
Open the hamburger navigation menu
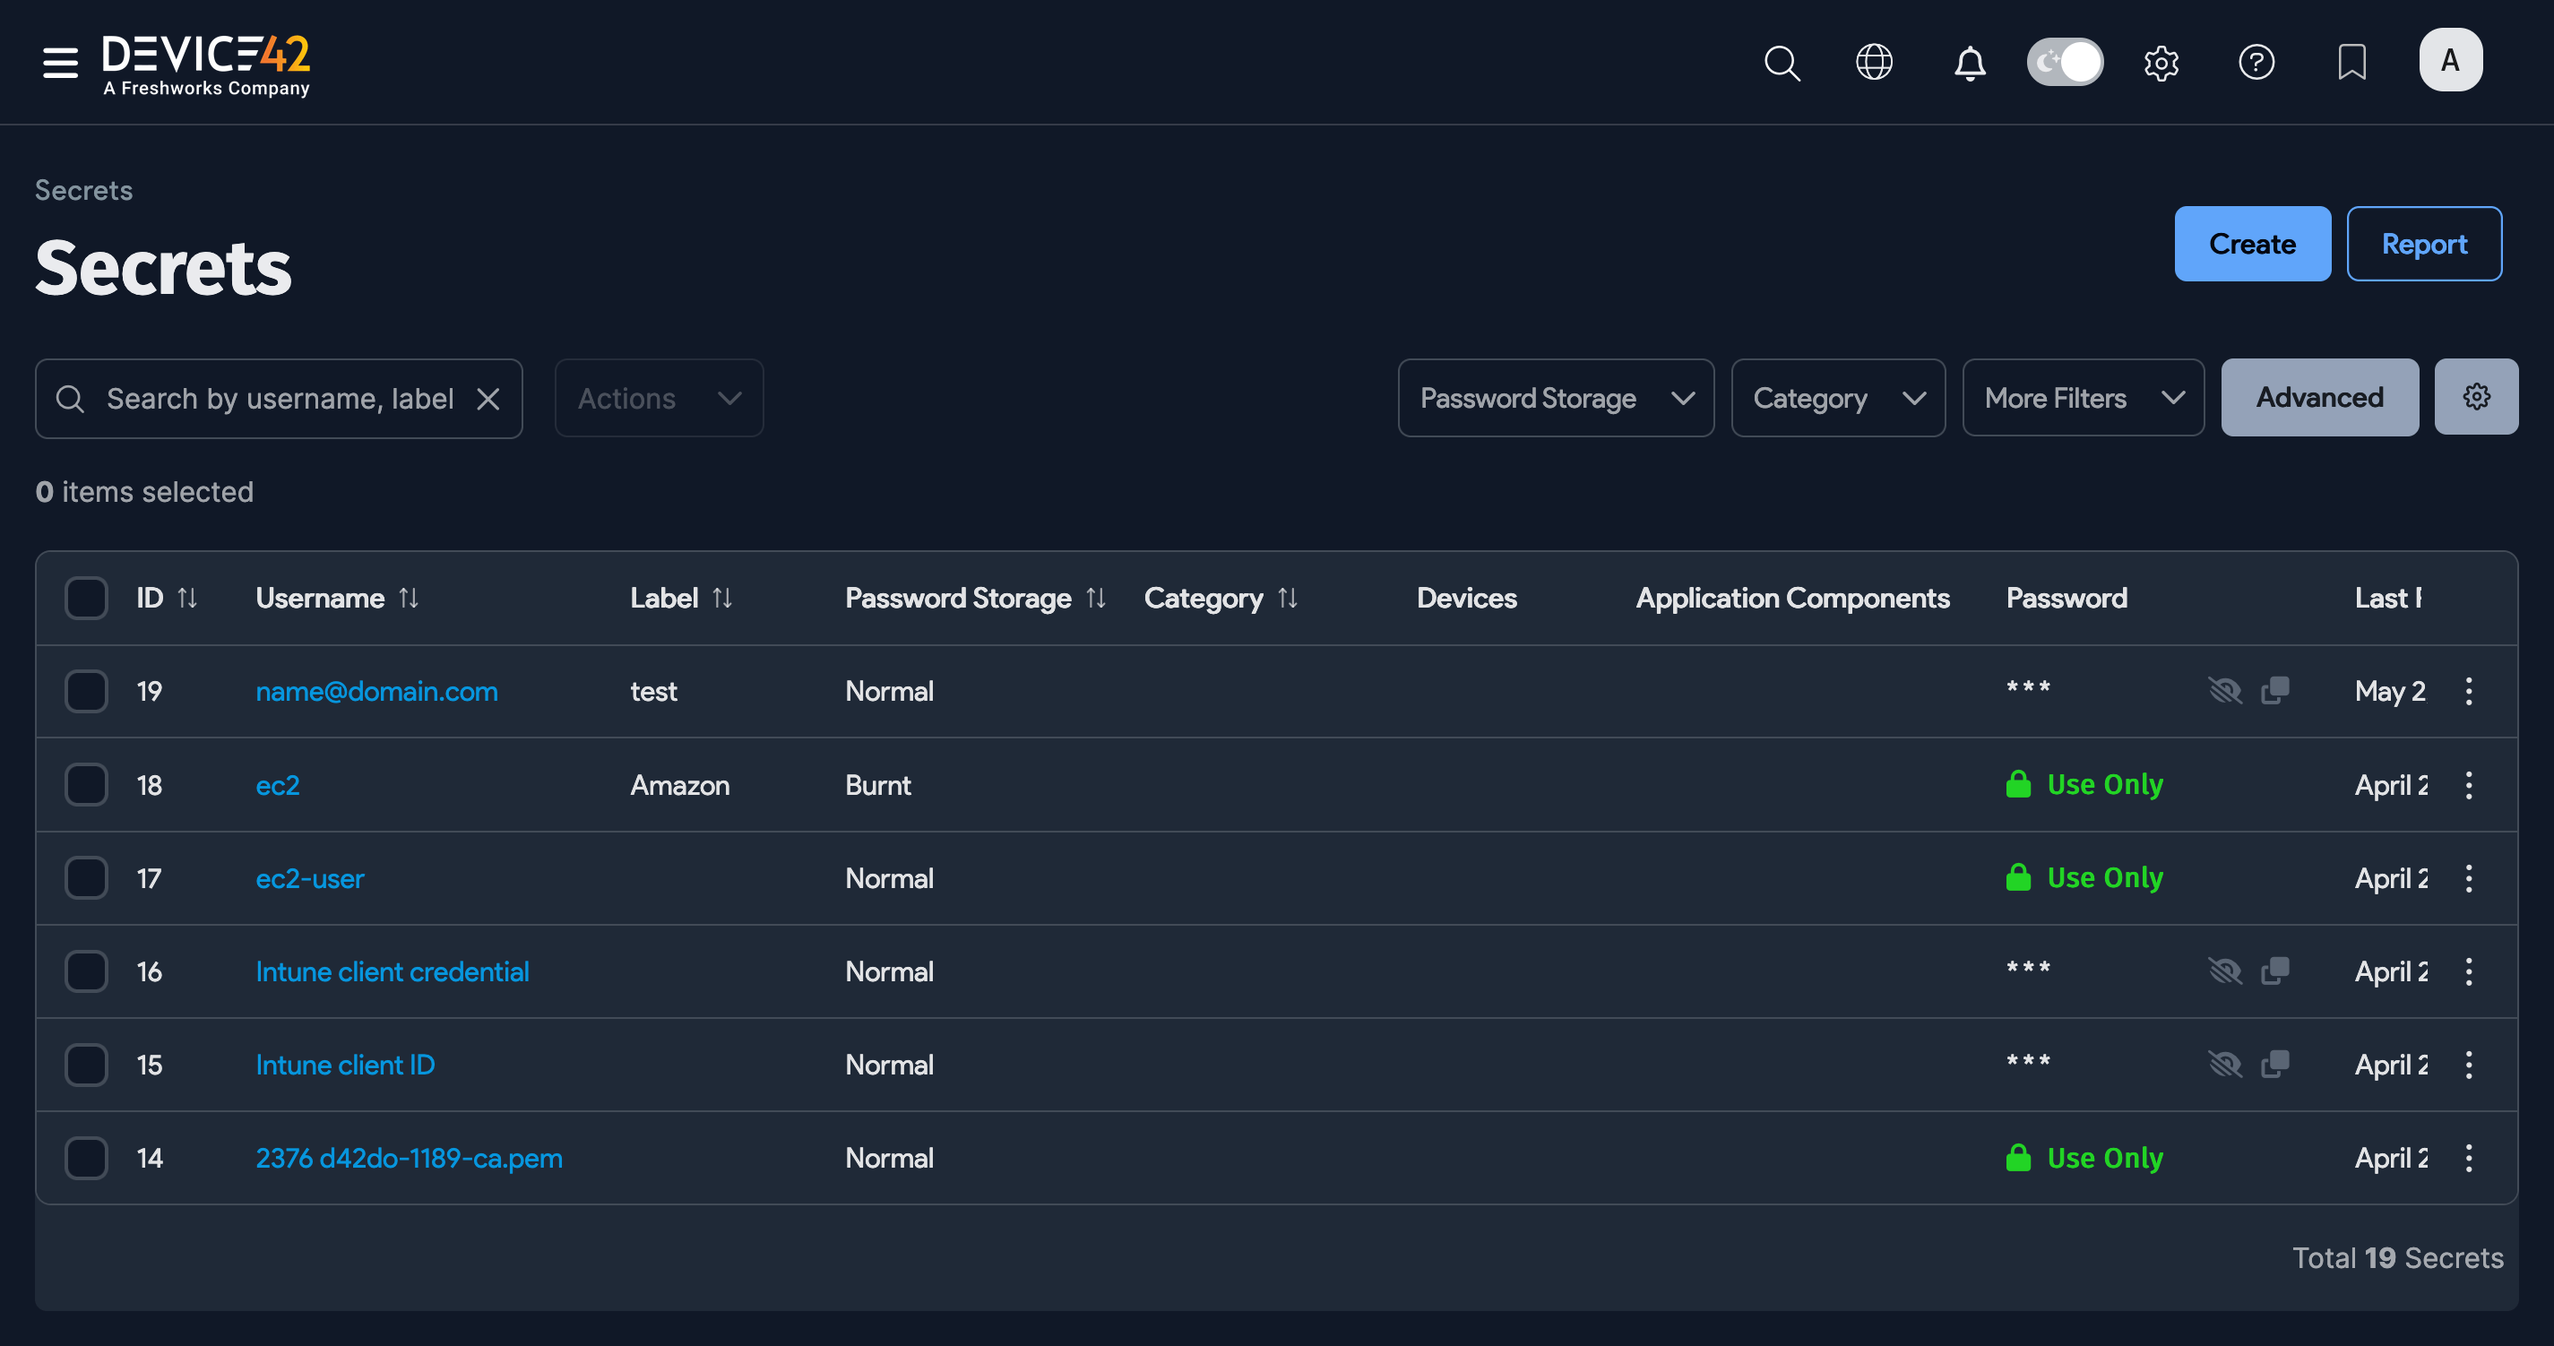click(60, 63)
